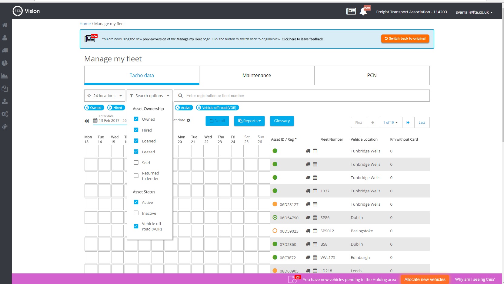This screenshot has width=504, height=284.
Task: Click calendar icon in 08C3872 row
Action: coord(315,257)
